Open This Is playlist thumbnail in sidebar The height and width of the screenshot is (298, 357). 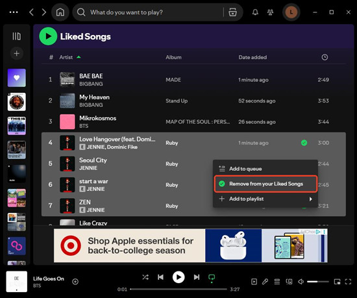coord(17,126)
